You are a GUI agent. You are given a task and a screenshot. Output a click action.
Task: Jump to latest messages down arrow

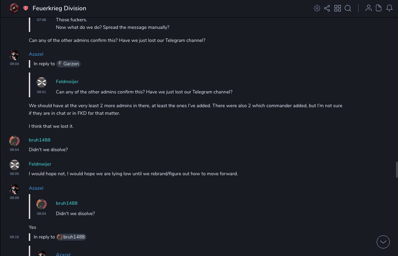383,242
